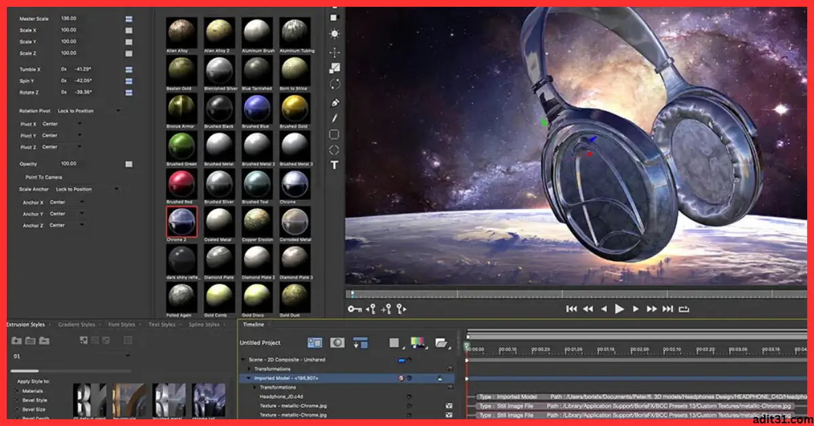814x426 pixels.
Task: Open the gray square menu in Timeline
Action: tap(395, 343)
